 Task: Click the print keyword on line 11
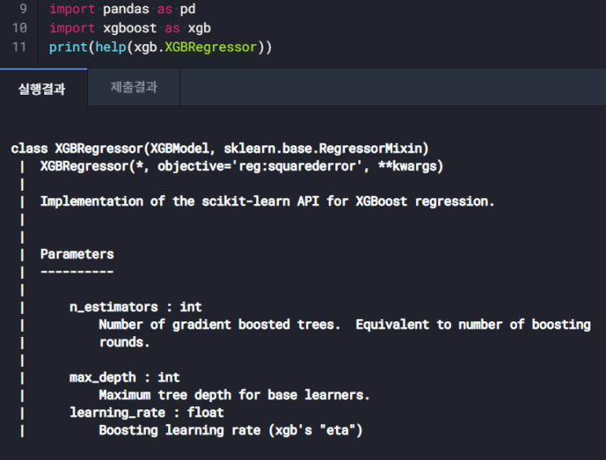click(67, 47)
